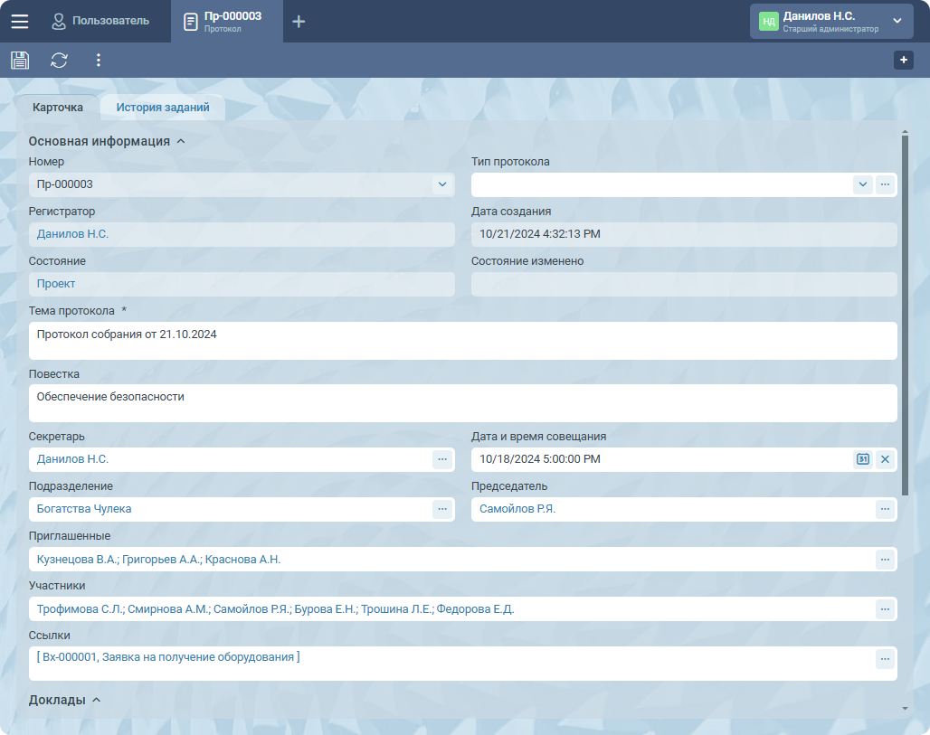930x735 pixels.
Task: Open the hamburger main menu
Action: [x=19, y=21]
